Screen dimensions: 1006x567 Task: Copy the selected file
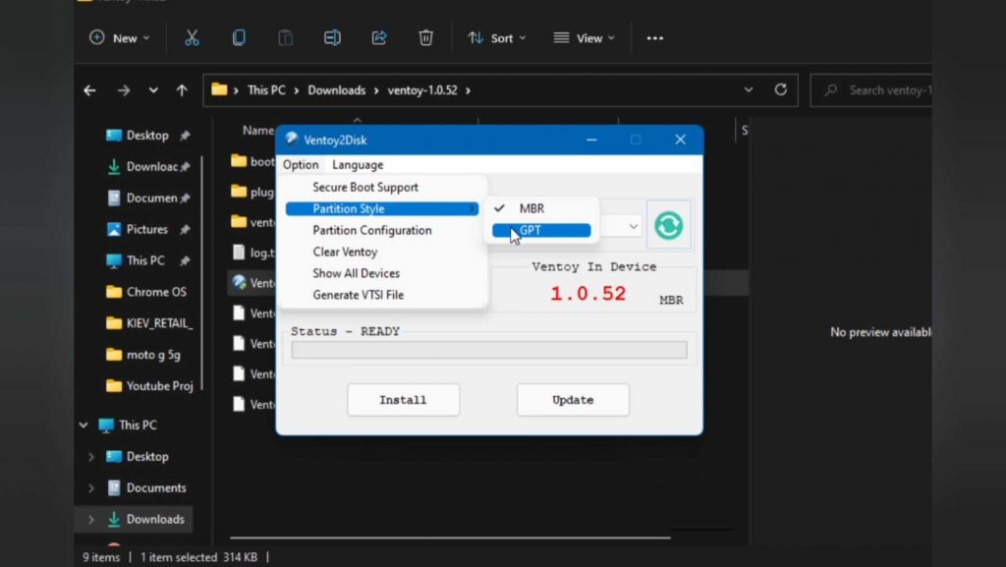tap(238, 37)
